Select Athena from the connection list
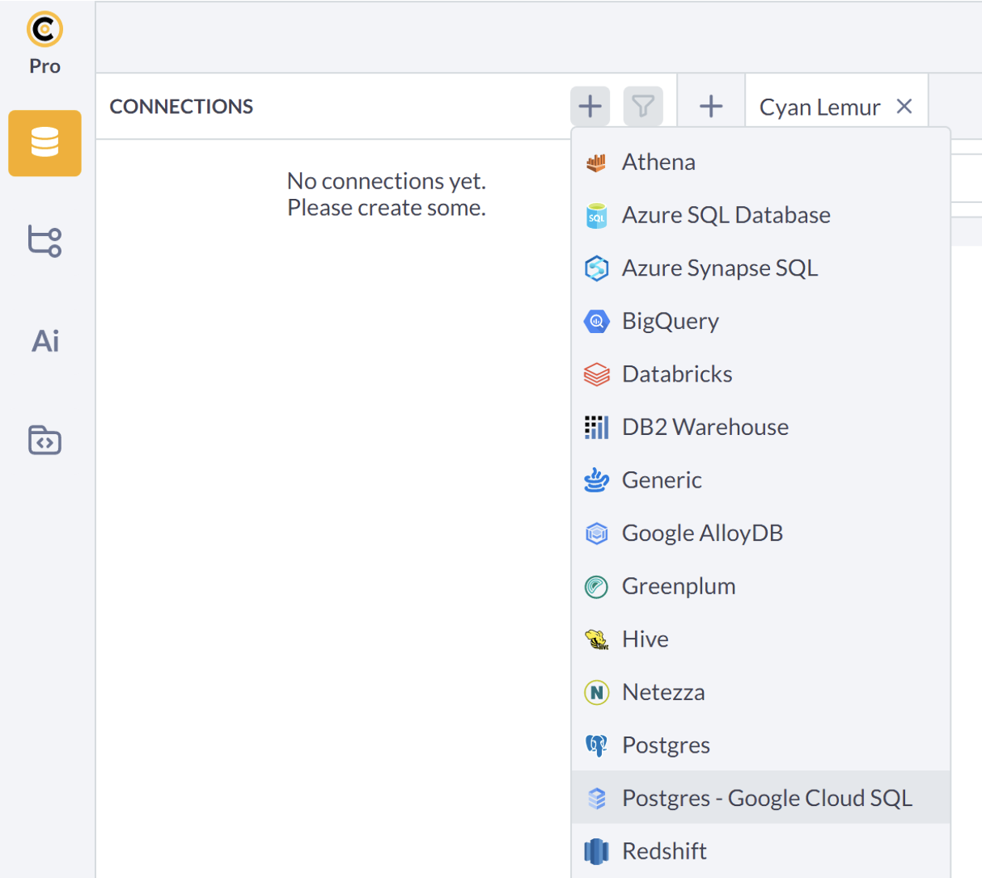 [x=658, y=162]
